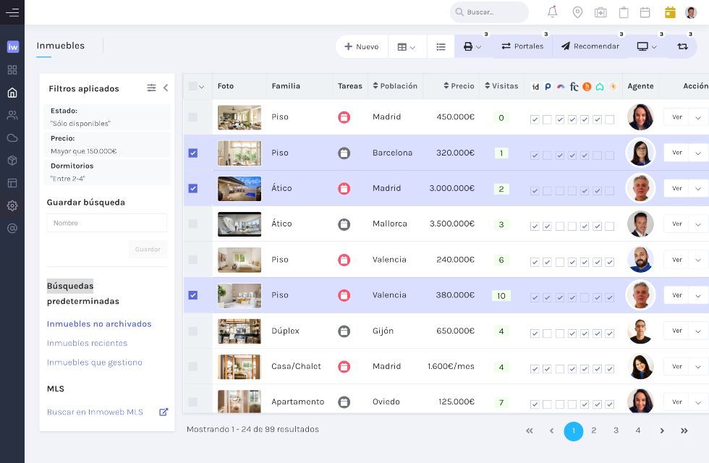The image size is (709, 463).
Task: Select the Mallorca Ático row checkbox
Action: [193, 224]
